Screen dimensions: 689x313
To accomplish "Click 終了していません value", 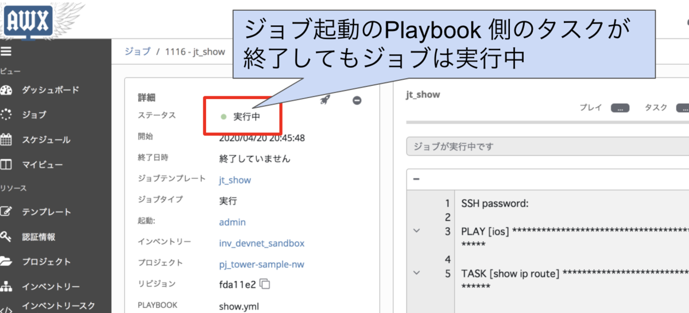I will (254, 159).
